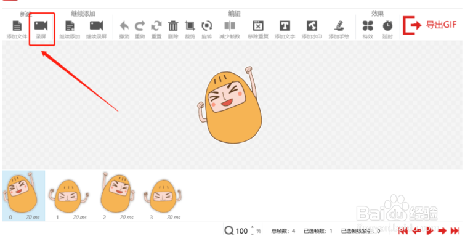
Task: Delete frame with 删除 trash icon
Action: click(173, 26)
